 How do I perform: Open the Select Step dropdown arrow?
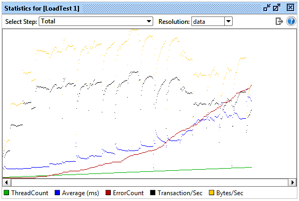pyautogui.click(x=149, y=21)
